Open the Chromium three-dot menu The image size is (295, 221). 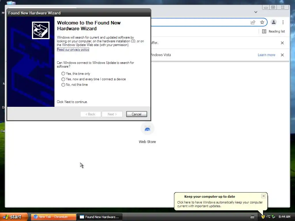pyautogui.click(x=283, y=22)
